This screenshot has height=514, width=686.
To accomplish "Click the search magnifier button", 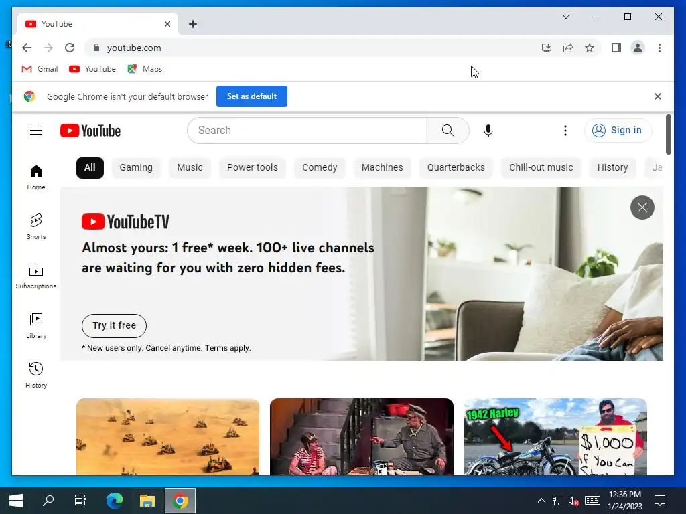I will point(448,131).
